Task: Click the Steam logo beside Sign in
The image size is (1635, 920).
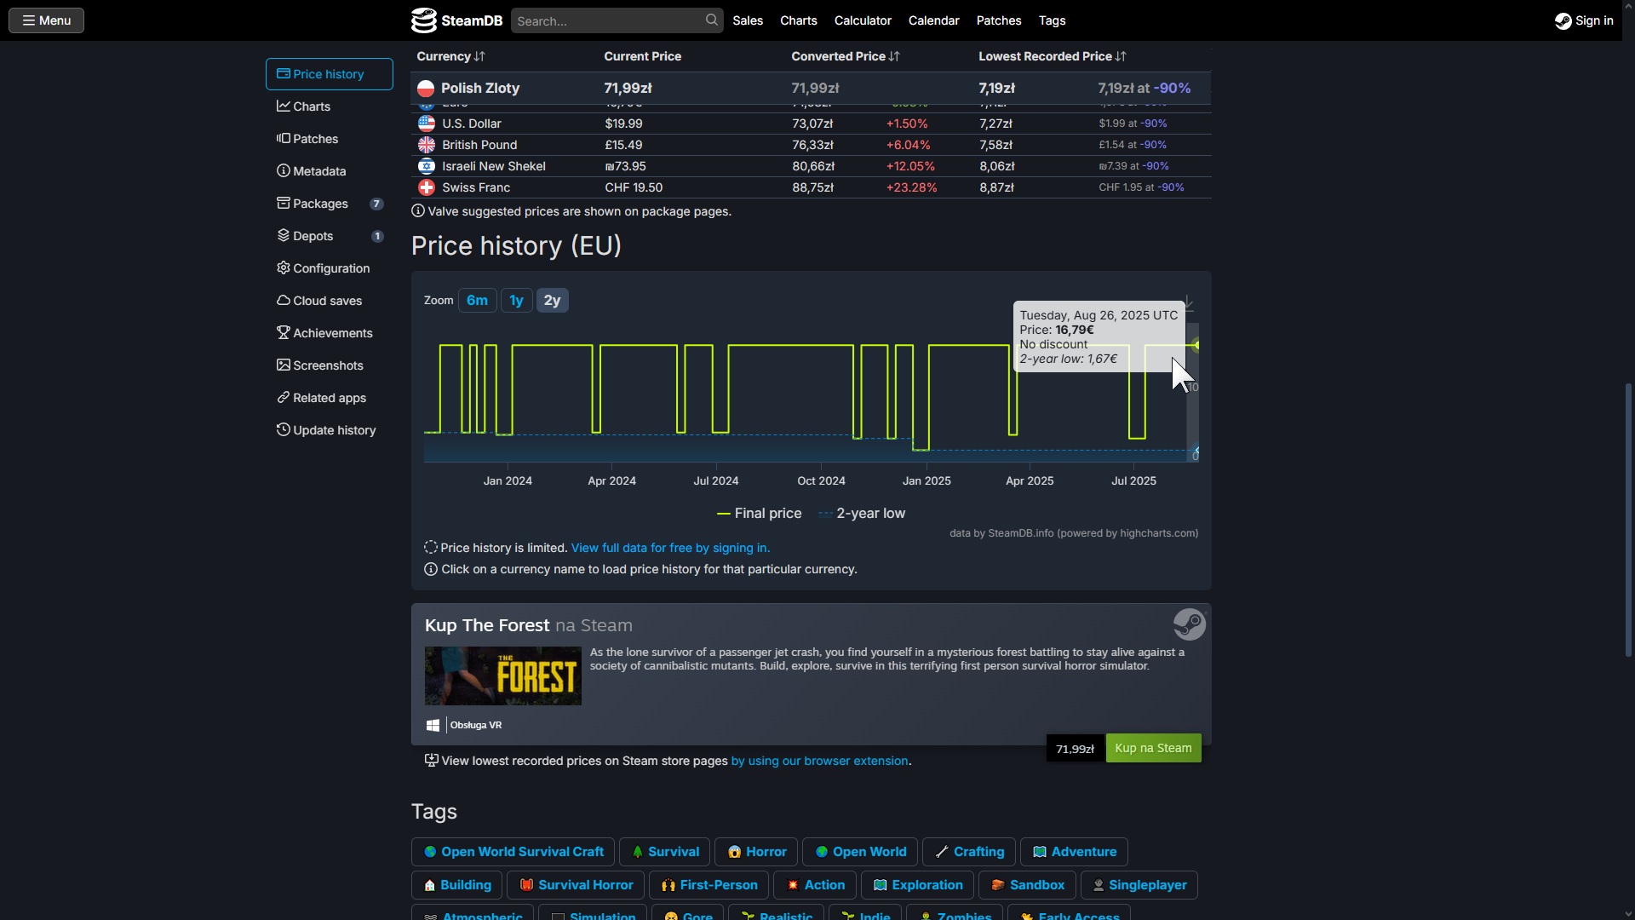Action: (x=1563, y=21)
